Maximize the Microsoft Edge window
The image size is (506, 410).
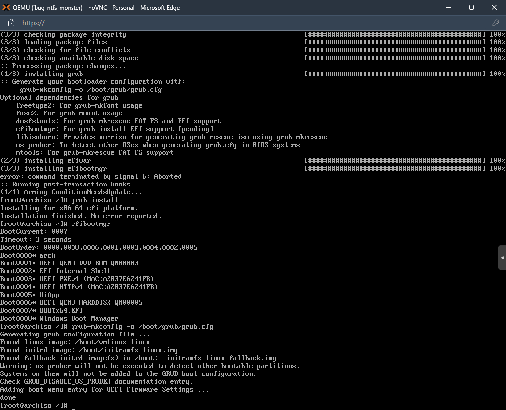pos(471,7)
